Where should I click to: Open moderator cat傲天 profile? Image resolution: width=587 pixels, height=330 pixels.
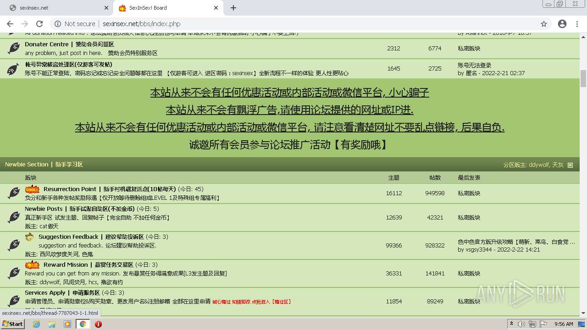49,226
